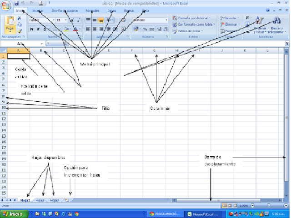Decrease decimal places
The height and width of the screenshot is (218, 291).
pos(166,29)
